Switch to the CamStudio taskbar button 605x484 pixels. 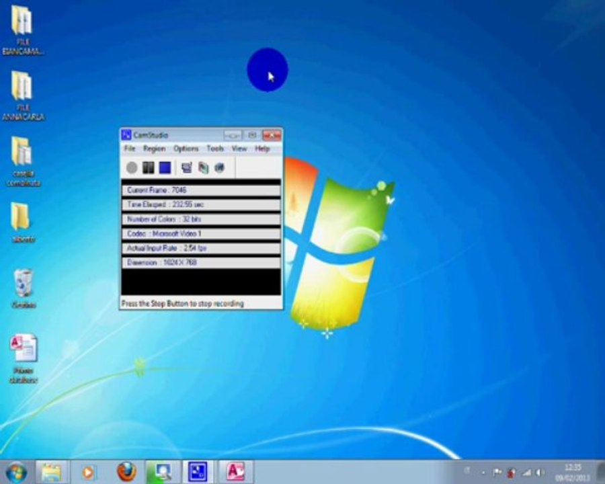pos(198,472)
